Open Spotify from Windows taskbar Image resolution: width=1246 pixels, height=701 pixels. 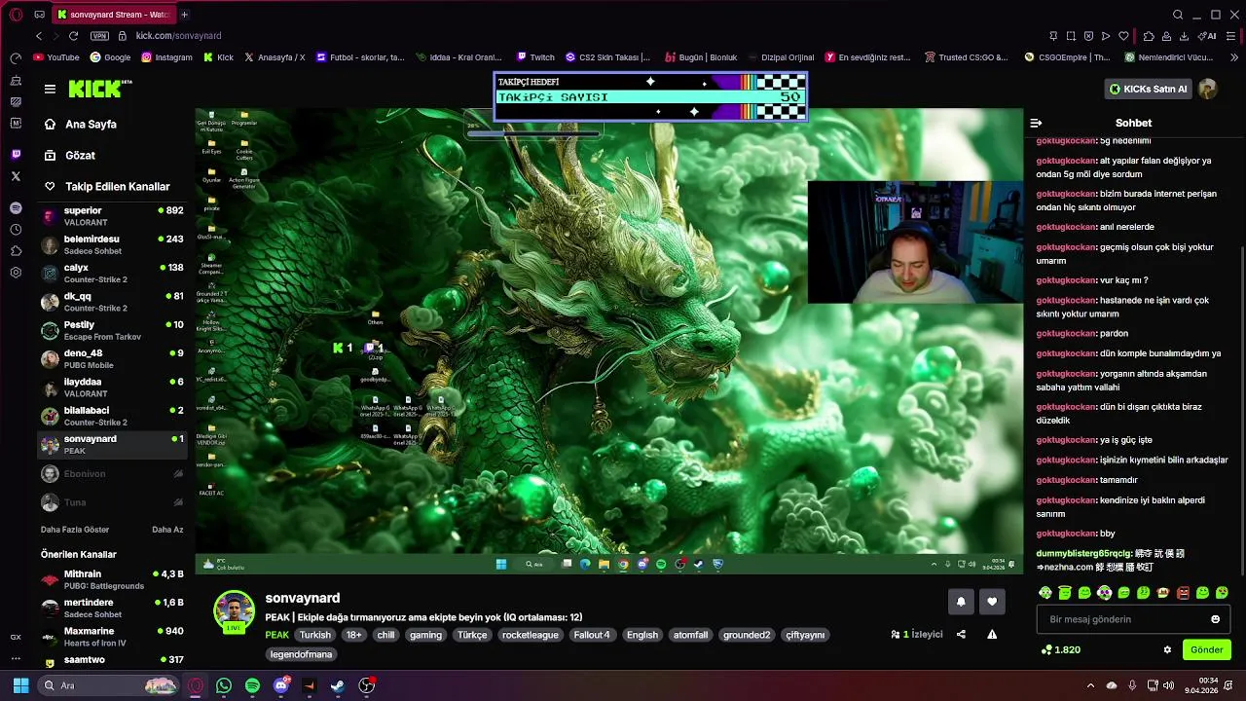pos(252,685)
